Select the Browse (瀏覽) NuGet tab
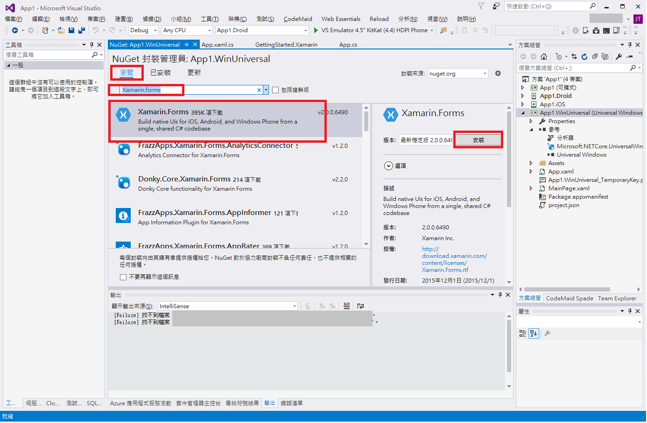This screenshot has width=647, height=423. [127, 73]
